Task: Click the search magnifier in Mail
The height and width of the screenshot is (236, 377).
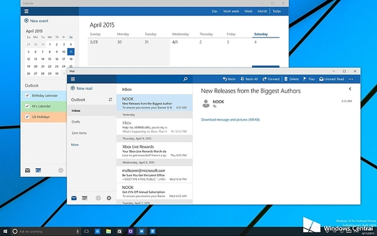Action: (185, 79)
